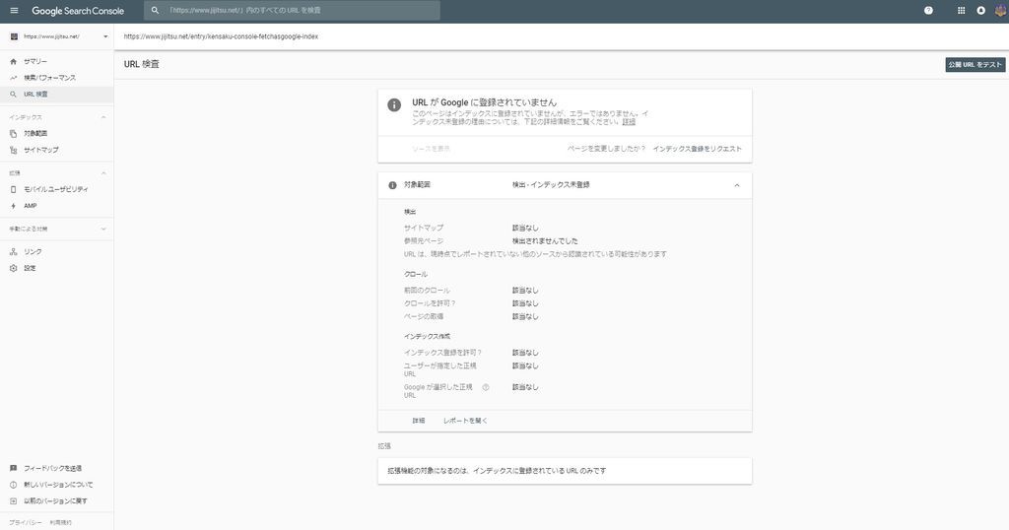This screenshot has height=530, width=1009.
Task: Click the inspected URL text kensaku-console-fetchasgoogle-index
Action: [x=222, y=36]
